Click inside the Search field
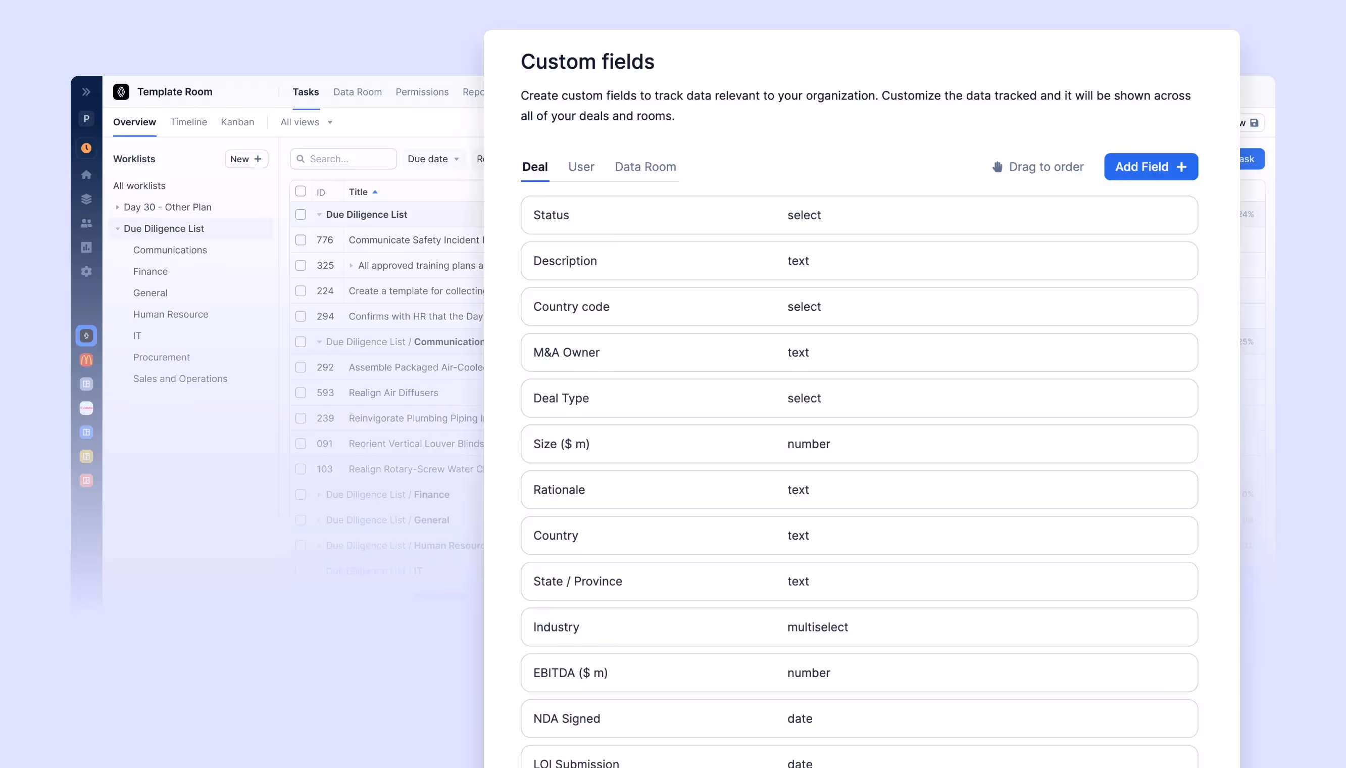This screenshot has width=1346, height=768. 343,158
